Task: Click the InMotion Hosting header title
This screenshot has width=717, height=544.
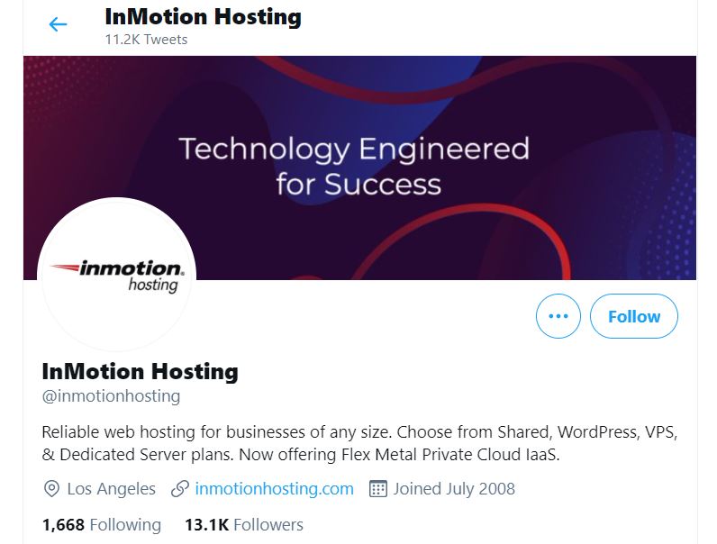Action: [203, 16]
